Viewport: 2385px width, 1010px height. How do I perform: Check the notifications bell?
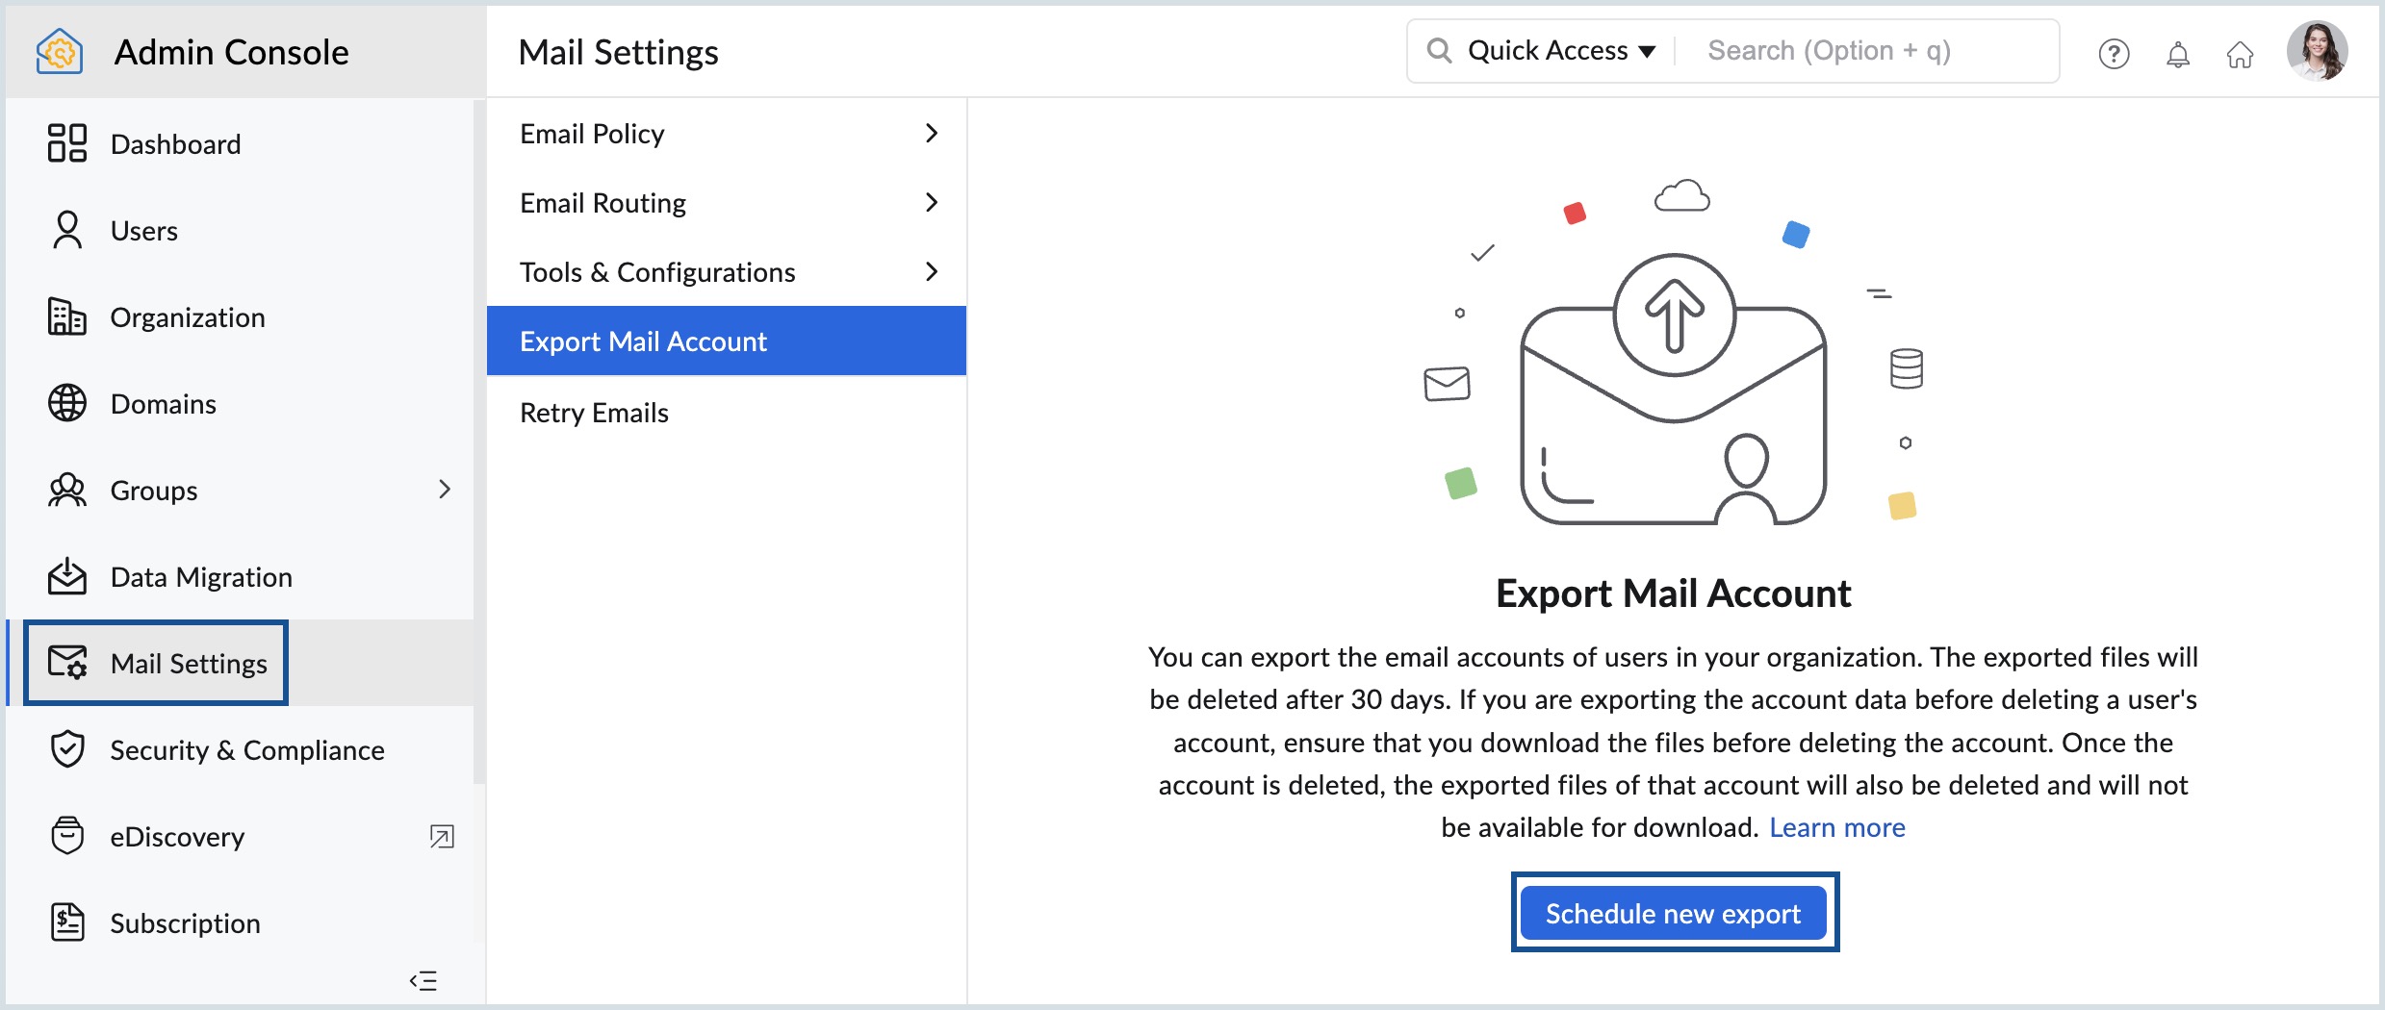click(2178, 54)
